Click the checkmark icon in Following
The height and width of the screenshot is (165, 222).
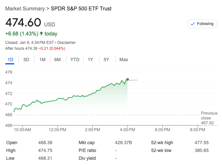click(x=192, y=24)
